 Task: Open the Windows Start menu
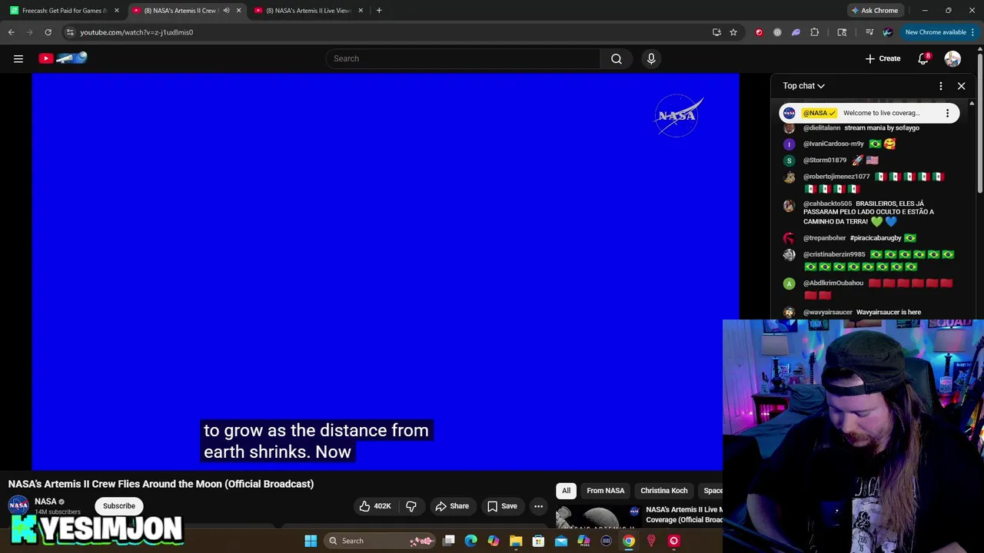(x=311, y=541)
